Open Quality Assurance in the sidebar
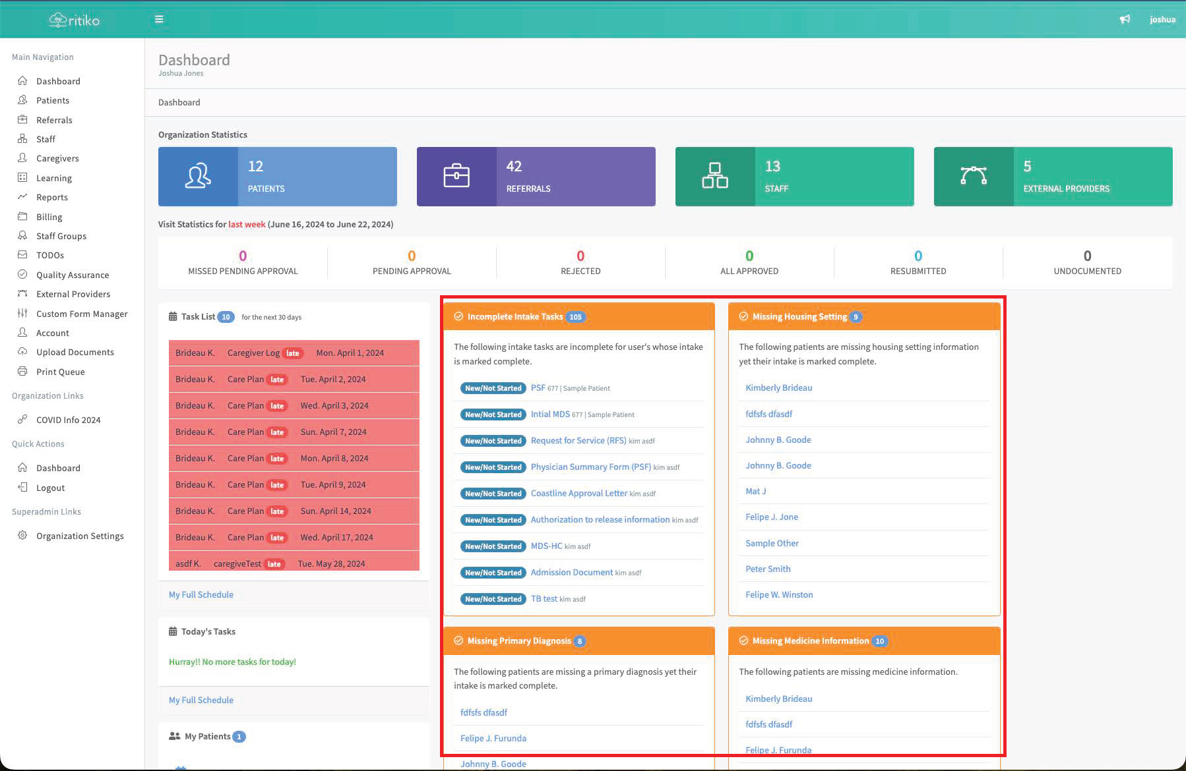1186x771 pixels. (73, 275)
